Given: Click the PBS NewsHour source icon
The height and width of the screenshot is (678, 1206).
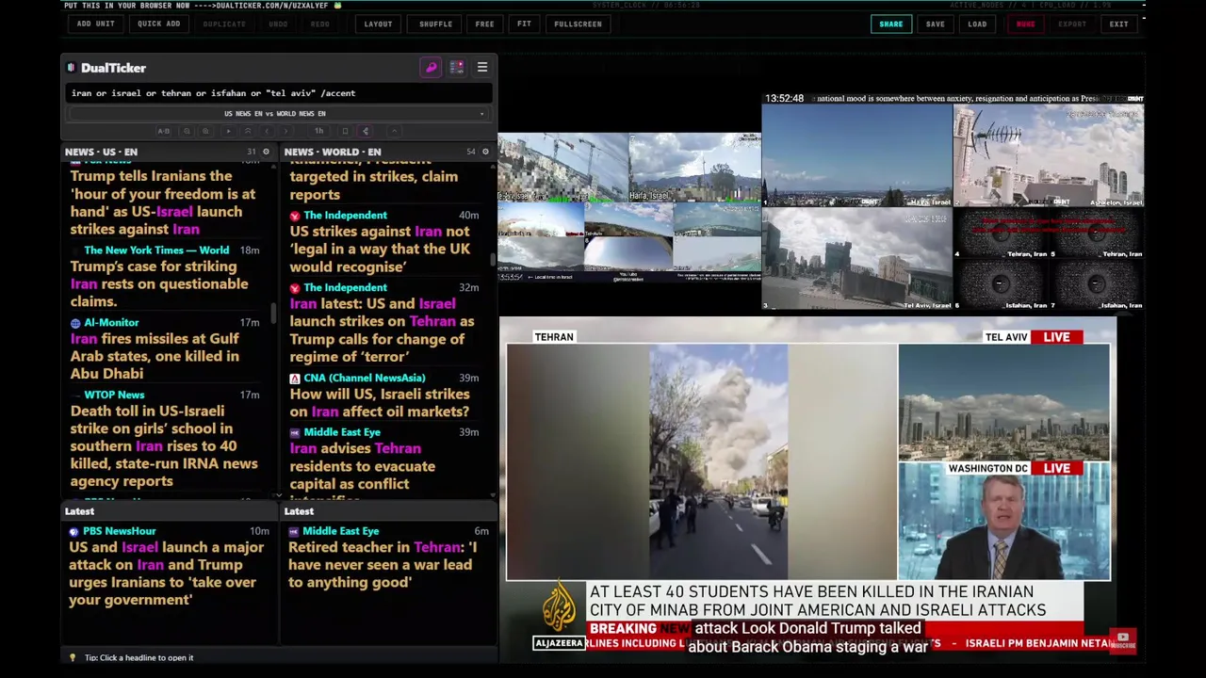Looking at the screenshot, I should 73,531.
